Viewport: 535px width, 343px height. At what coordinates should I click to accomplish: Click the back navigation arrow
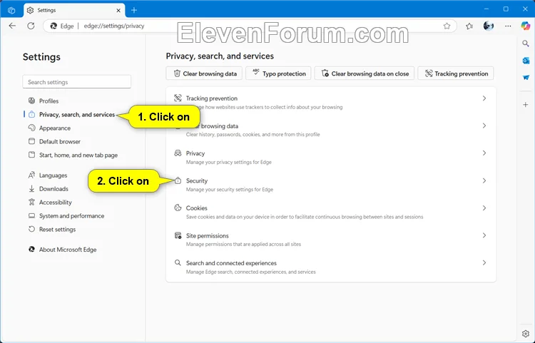pyautogui.click(x=12, y=26)
